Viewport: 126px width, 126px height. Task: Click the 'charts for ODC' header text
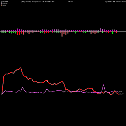pos(50,2)
